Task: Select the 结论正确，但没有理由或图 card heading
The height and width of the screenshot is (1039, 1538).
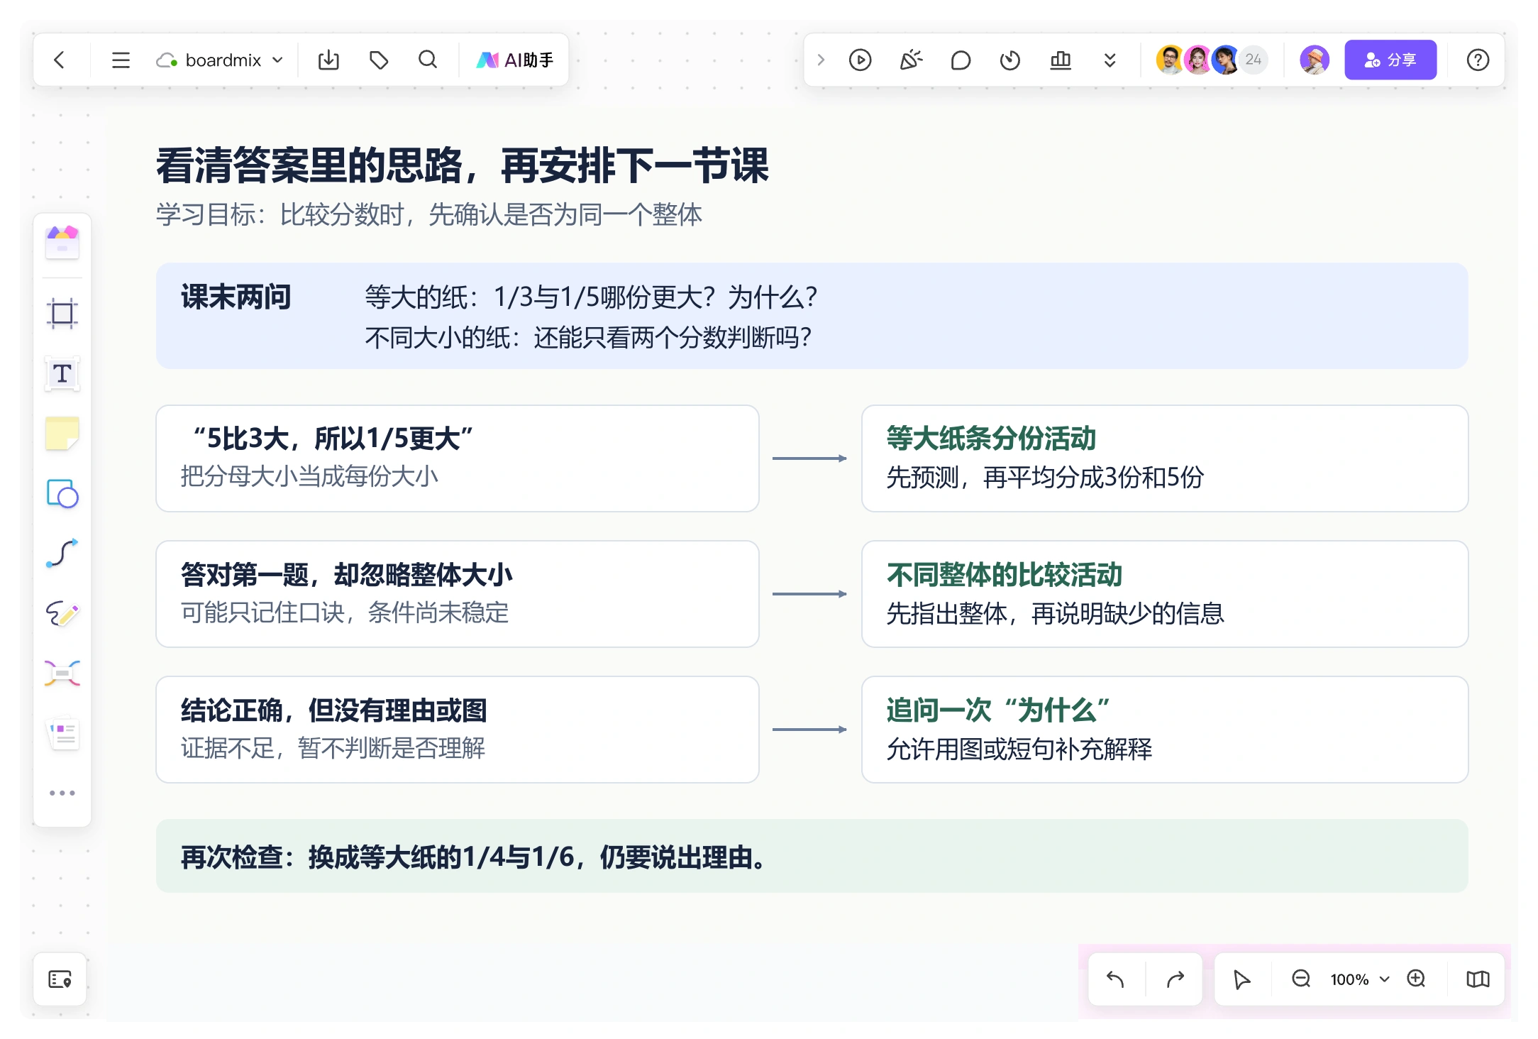Action: coord(333,710)
